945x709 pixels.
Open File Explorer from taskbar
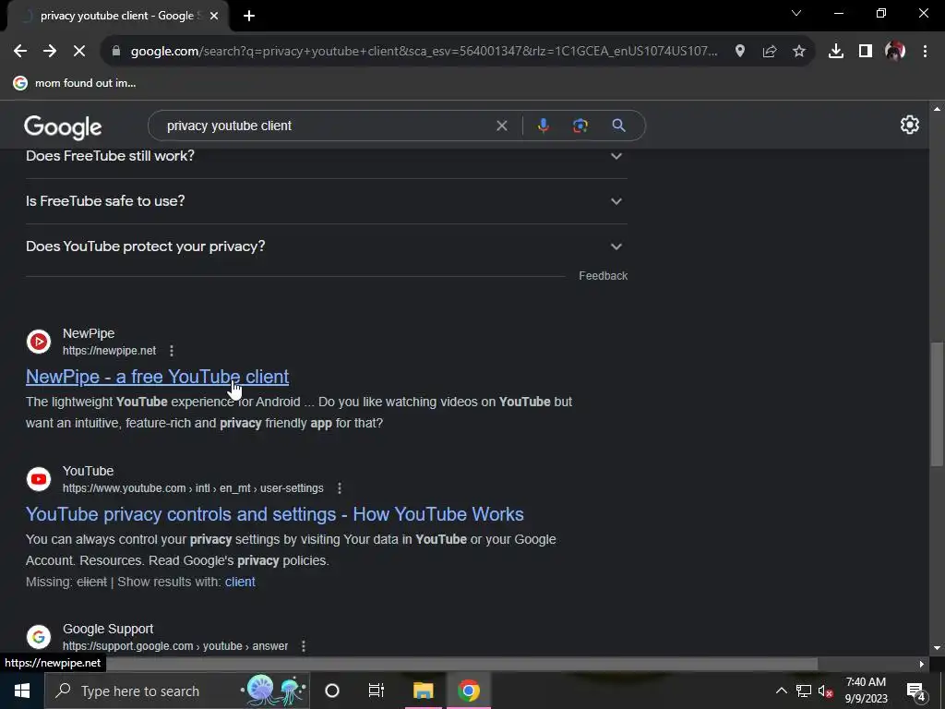tap(423, 691)
